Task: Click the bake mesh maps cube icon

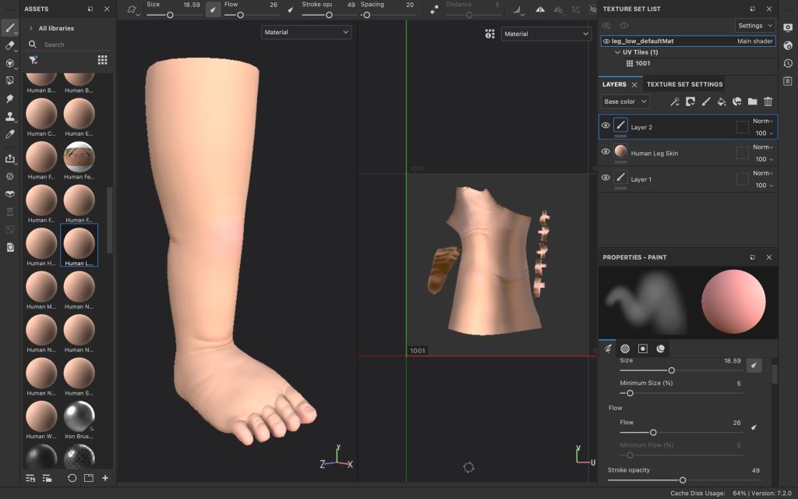Action: [9, 194]
